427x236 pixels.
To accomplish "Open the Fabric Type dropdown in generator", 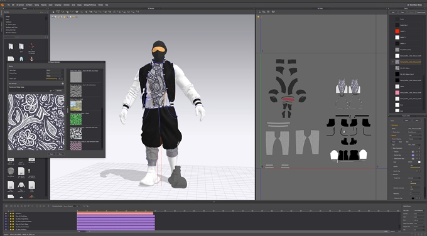I will coord(55,70).
